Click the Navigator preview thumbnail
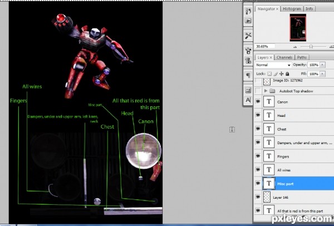 [298, 28]
